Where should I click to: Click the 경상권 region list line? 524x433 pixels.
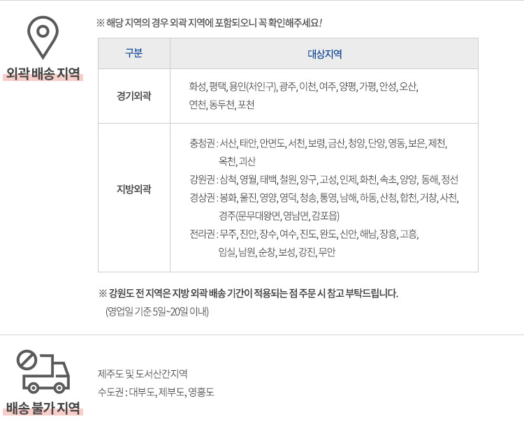pos(324,198)
